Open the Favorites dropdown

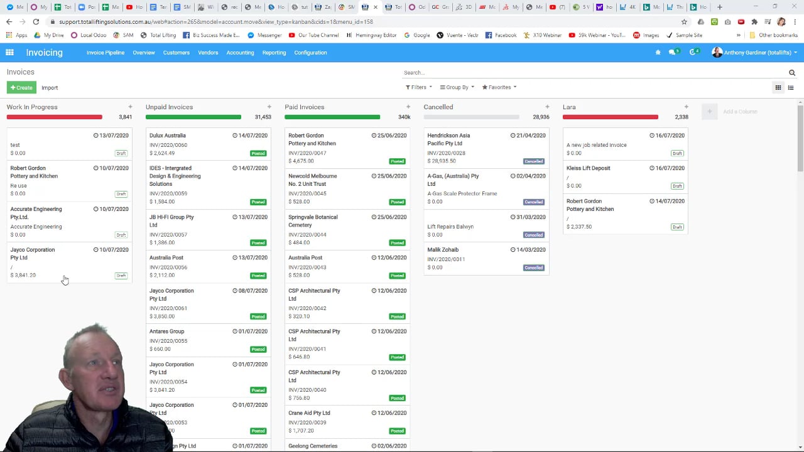499,87
